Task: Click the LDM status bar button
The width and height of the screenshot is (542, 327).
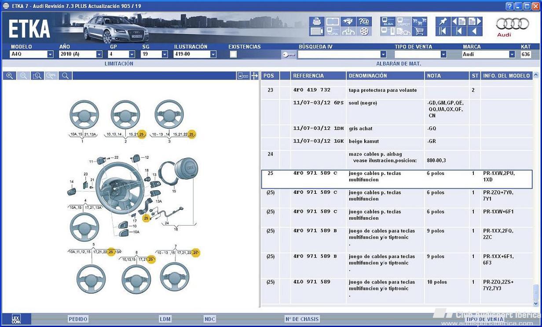Action: [x=165, y=319]
